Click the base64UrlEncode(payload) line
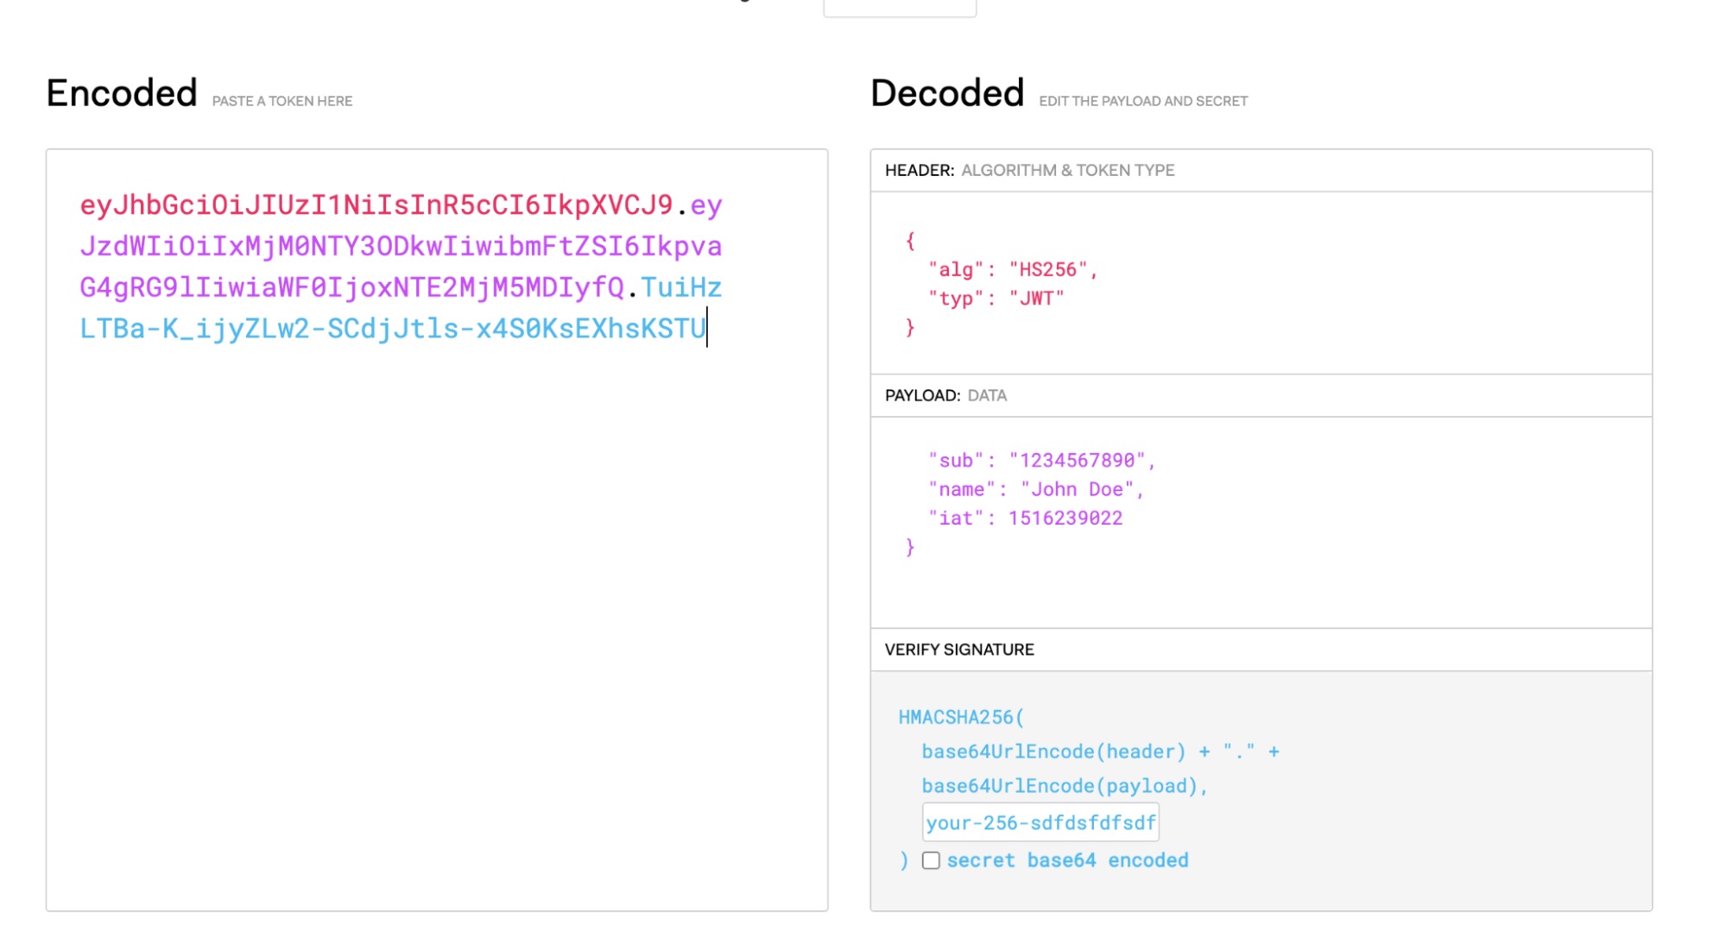1726x944 pixels. point(1063,786)
